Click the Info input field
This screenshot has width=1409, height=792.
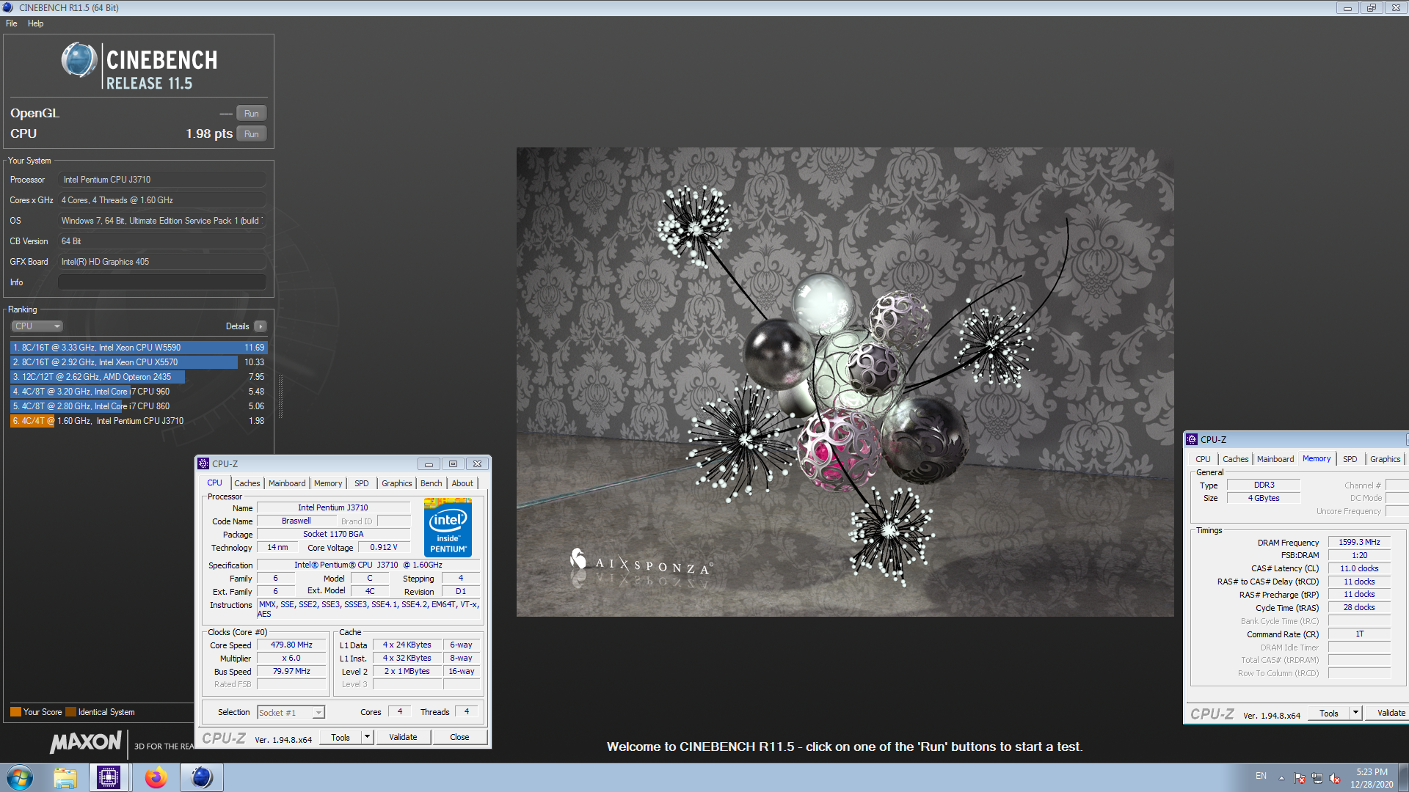click(x=162, y=282)
